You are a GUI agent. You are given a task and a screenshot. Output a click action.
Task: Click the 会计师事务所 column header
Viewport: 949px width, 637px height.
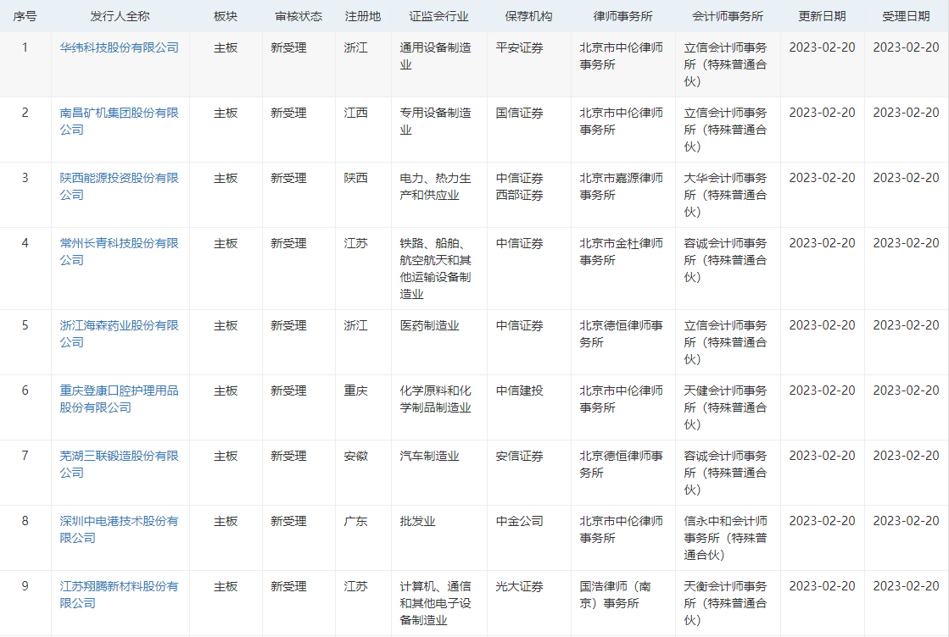point(728,16)
